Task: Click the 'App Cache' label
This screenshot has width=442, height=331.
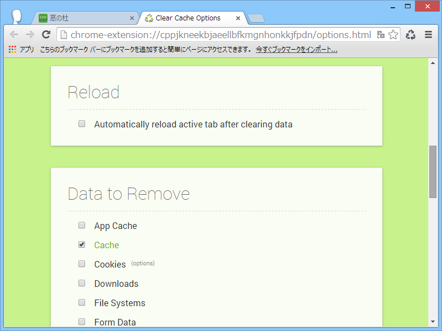Action: coord(115,226)
